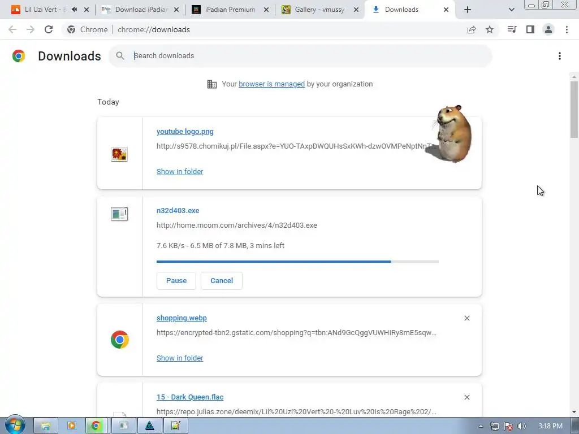Close the Downloads tab
The height and width of the screenshot is (434, 579).
click(x=446, y=10)
